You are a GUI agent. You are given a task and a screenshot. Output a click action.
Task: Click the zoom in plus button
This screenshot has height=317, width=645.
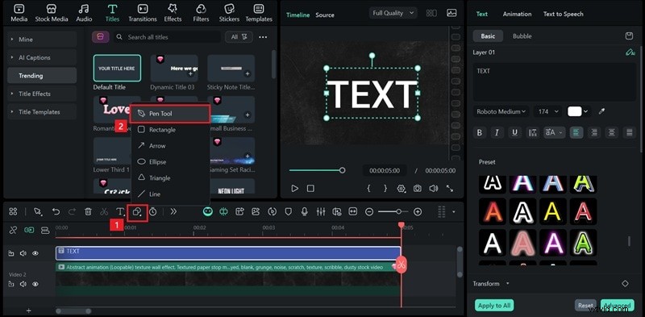pyautogui.click(x=418, y=211)
